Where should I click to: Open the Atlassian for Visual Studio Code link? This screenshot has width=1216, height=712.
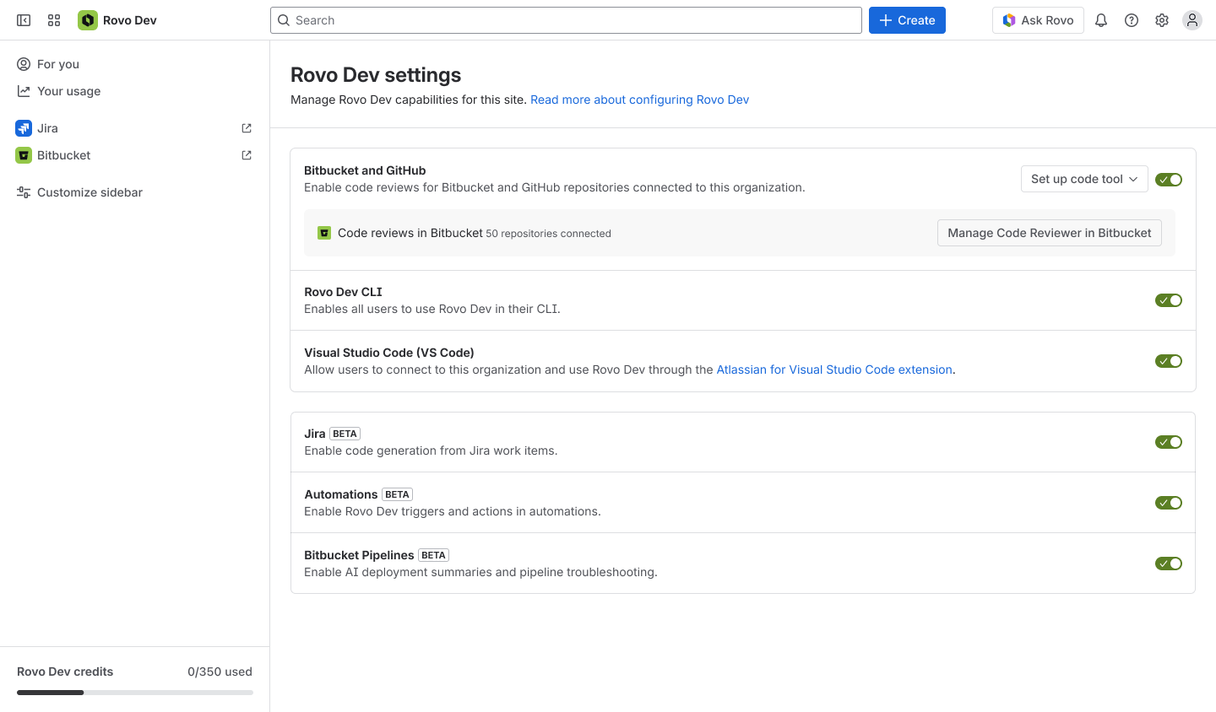(x=834, y=369)
